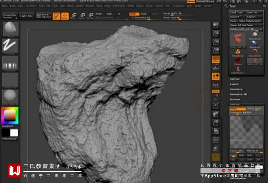Toggle Rgb paint mode
Viewport: 268px width, 183px height.
(x=109, y=14)
